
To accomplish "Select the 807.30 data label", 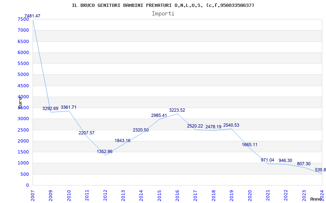I will click(304, 164).
